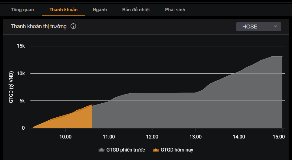Click the 15:00 time axis label

(279, 137)
